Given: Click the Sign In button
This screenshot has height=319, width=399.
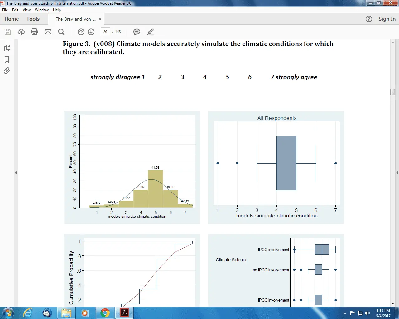Looking at the screenshot, I should (387, 19).
